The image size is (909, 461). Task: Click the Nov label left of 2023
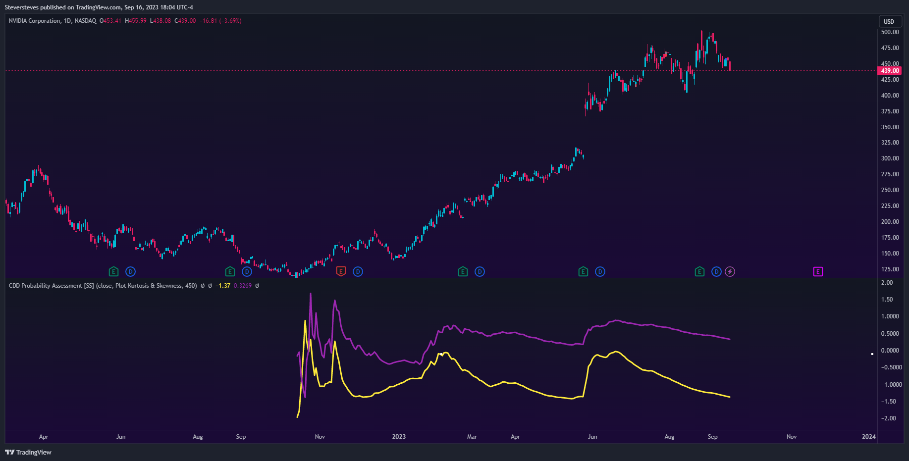[x=320, y=437]
